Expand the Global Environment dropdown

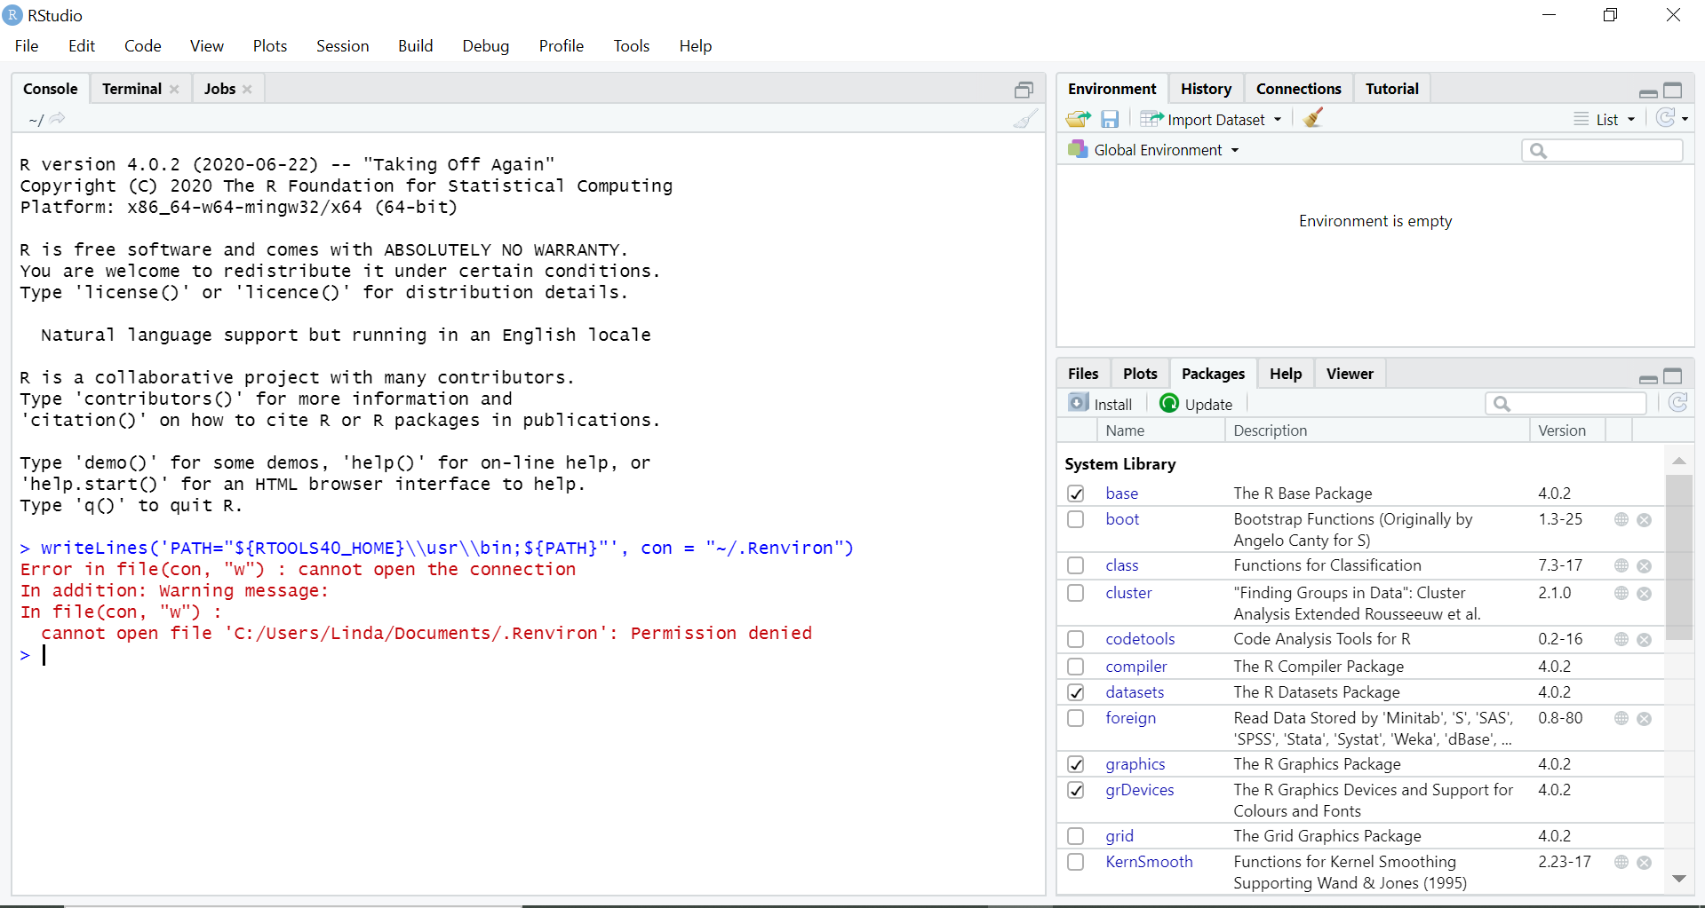click(x=1154, y=150)
